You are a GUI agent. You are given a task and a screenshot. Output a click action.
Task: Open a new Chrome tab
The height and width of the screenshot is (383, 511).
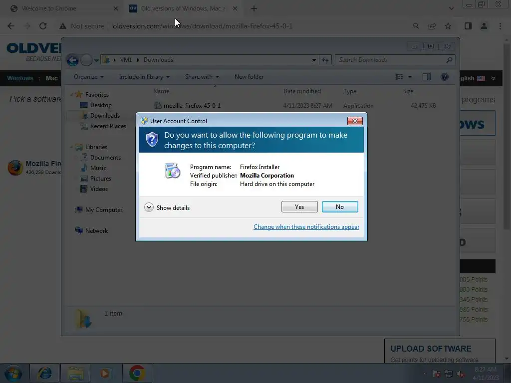click(254, 8)
